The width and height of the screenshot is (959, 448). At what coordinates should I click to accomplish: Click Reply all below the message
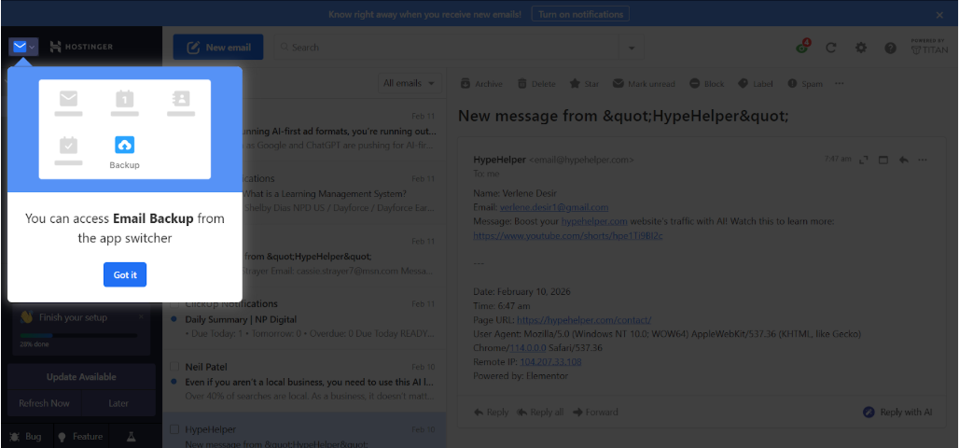540,412
